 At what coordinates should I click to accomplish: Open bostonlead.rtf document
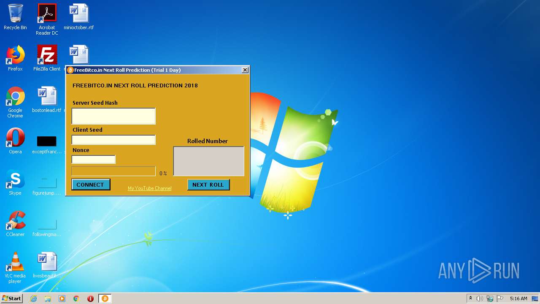(x=47, y=100)
